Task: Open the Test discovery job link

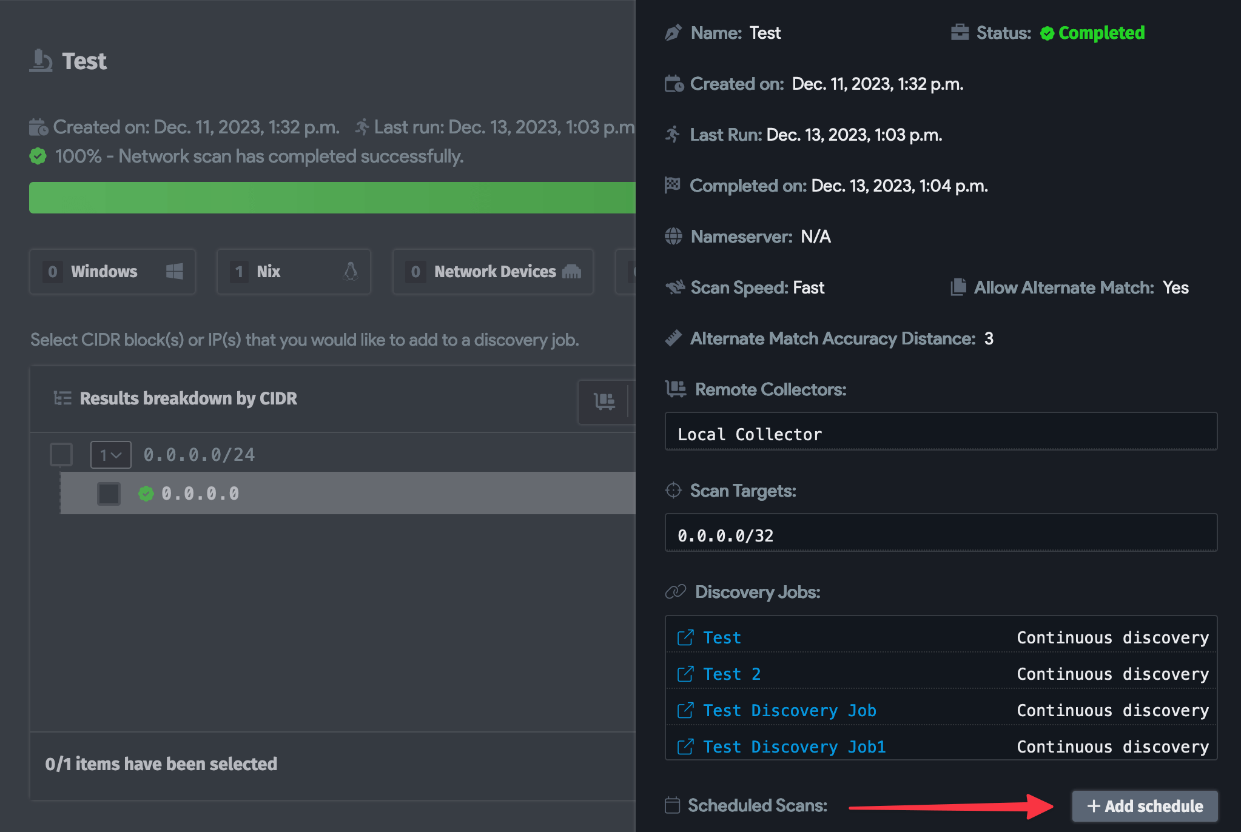Action: 722,637
